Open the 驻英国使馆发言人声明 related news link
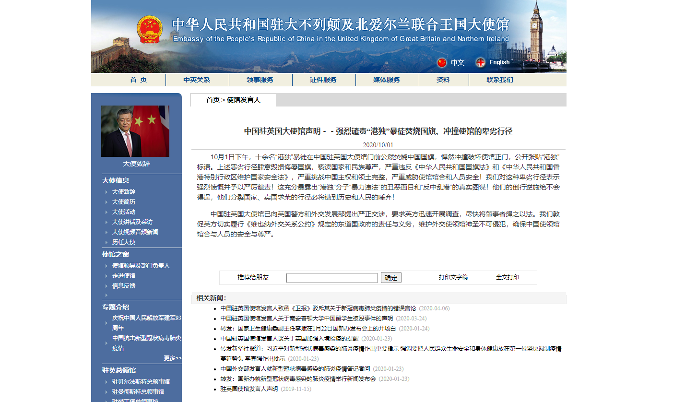This screenshot has height=402, width=697. point(249,389)
